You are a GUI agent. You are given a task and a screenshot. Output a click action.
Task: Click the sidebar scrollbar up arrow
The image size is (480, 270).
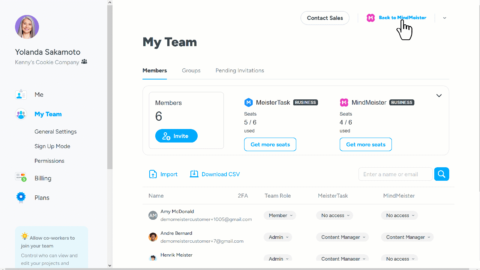coord(110,3)
